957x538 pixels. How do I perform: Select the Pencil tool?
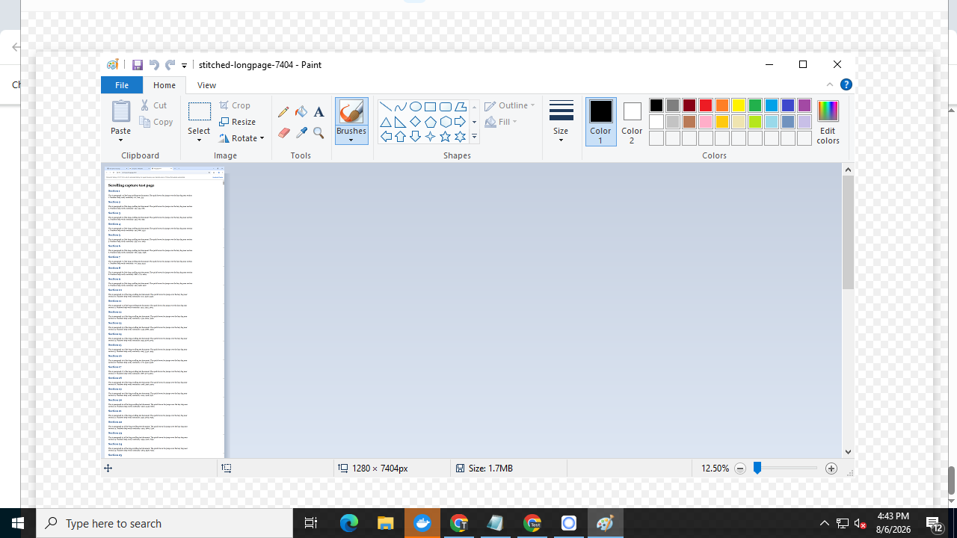(283, 112)
